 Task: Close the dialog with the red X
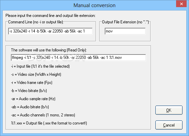(182, 4)
